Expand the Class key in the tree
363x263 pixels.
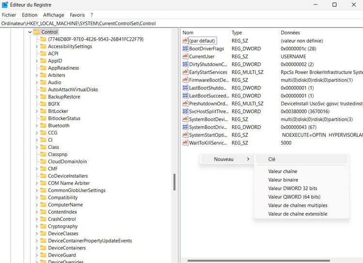click(x=36, y=147)
